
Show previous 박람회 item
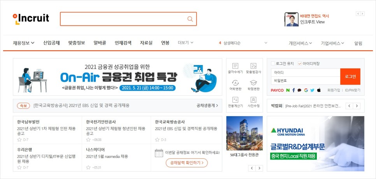pos(350,106)
